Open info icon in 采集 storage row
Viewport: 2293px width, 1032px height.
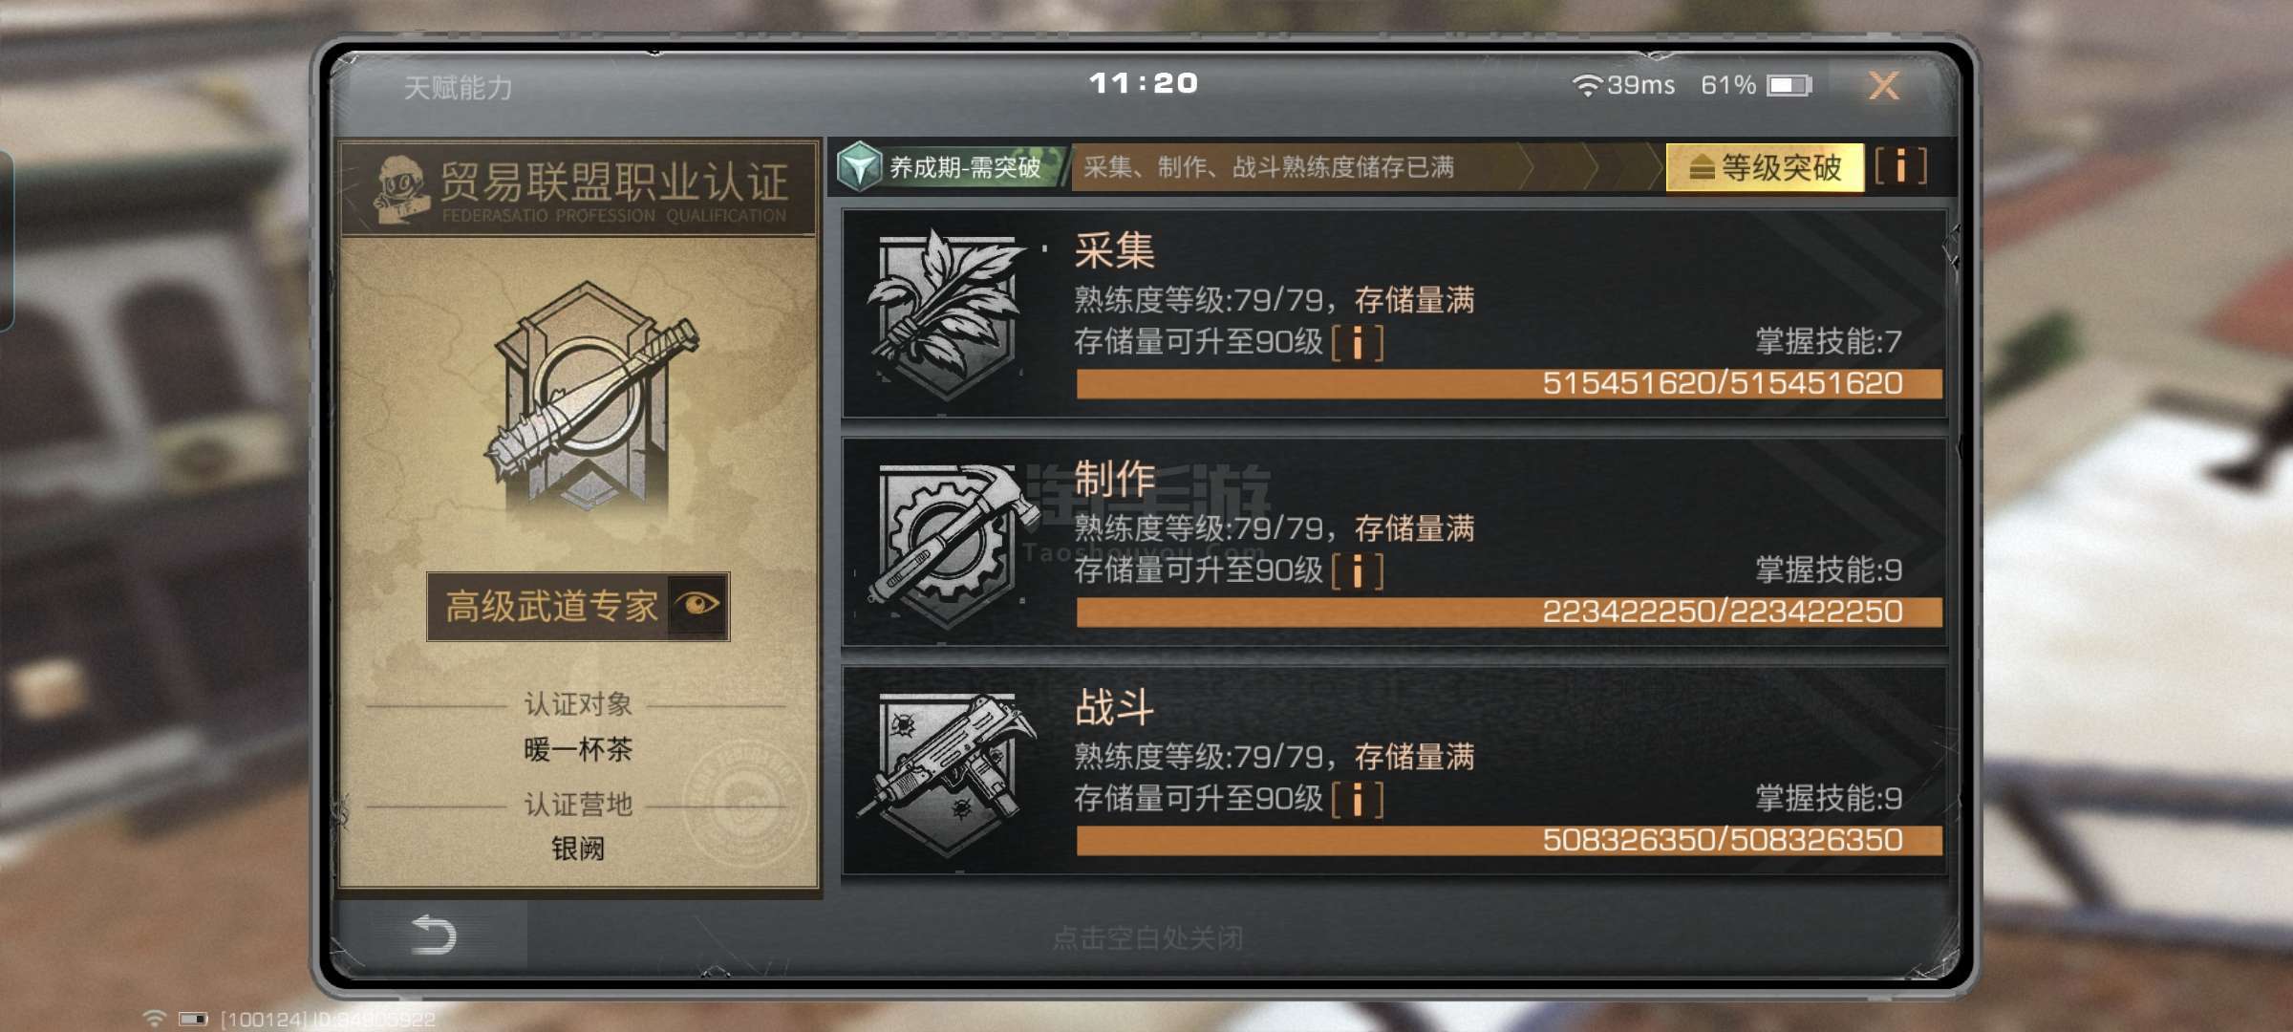[1358, 342]
